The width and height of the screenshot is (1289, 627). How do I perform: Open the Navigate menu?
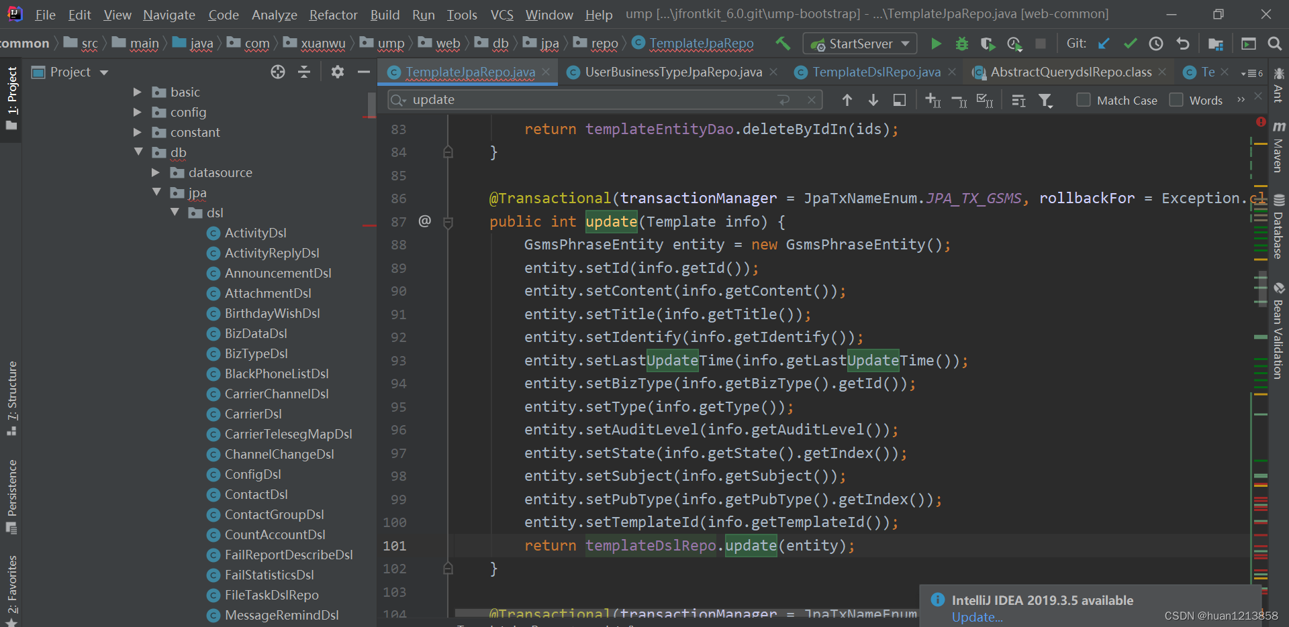[169, 14]
